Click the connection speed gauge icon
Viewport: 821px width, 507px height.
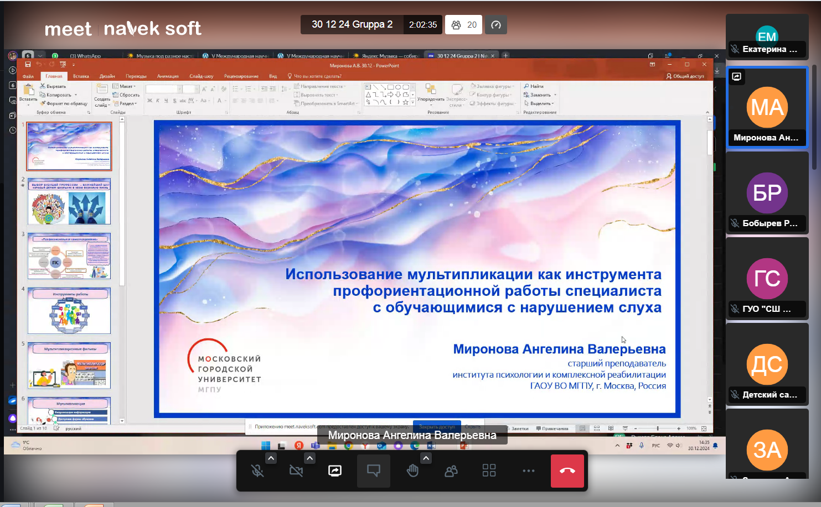point(496,25)
